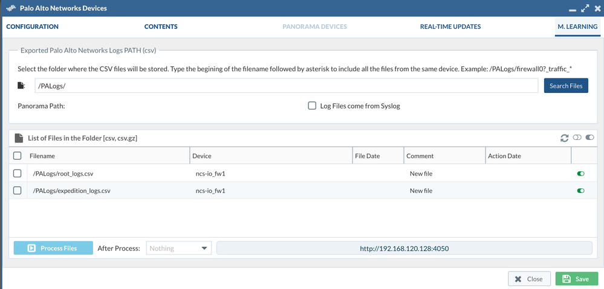This screenshot has width=604, height=289.
Task: Open the After Process dropdown
Action: click(179, 248)
